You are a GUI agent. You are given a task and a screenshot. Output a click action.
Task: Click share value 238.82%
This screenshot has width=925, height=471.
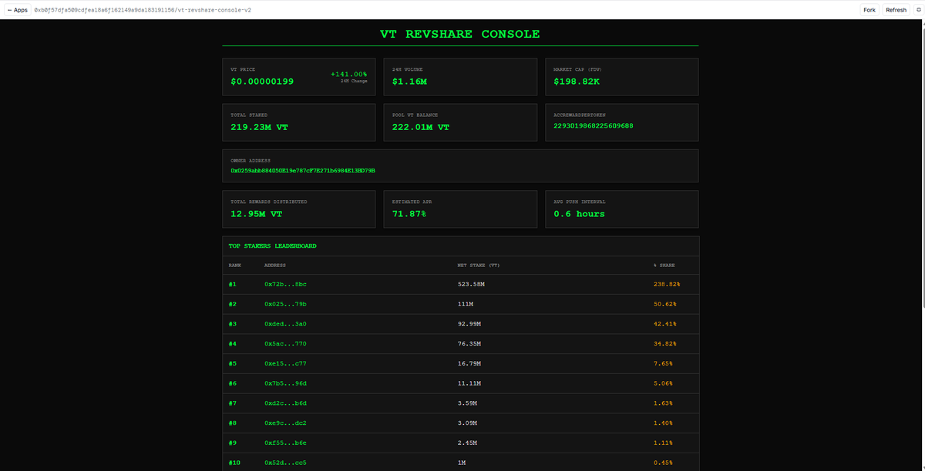pos(667,284)
